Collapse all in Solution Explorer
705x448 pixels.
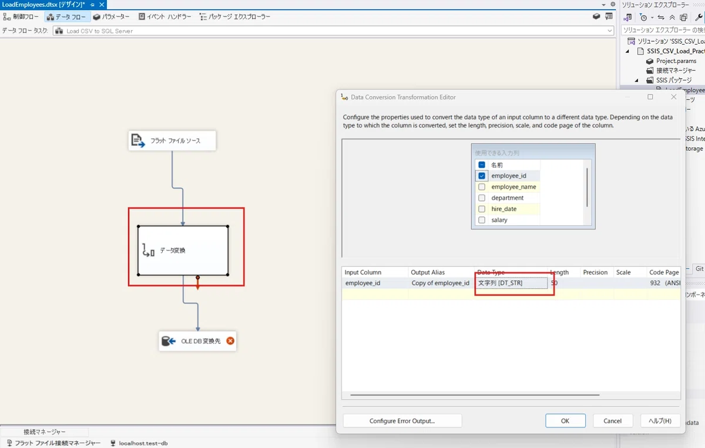pyautogui.click(x=672, y=18)
